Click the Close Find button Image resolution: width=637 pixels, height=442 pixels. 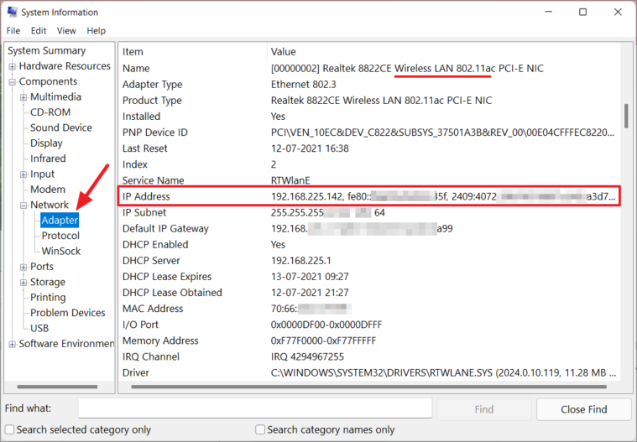[x=584, y=409]
